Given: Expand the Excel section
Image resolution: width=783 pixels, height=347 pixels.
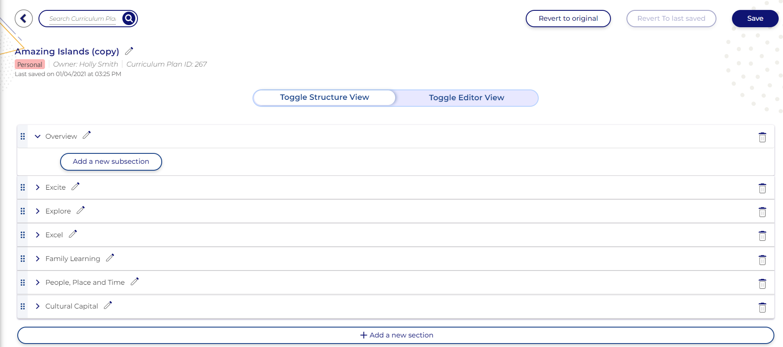Looking at the screenshot, I should coord(38,235).
